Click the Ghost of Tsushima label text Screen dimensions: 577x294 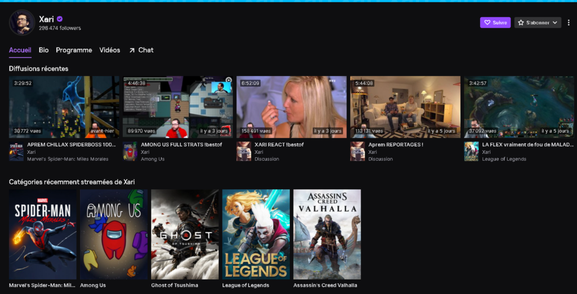pos(175,285)
